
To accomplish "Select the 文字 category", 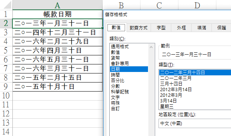I will point(129,98).
